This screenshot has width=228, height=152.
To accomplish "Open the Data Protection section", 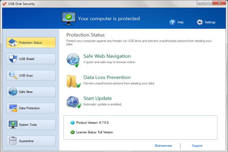I will tap(31, 108).
